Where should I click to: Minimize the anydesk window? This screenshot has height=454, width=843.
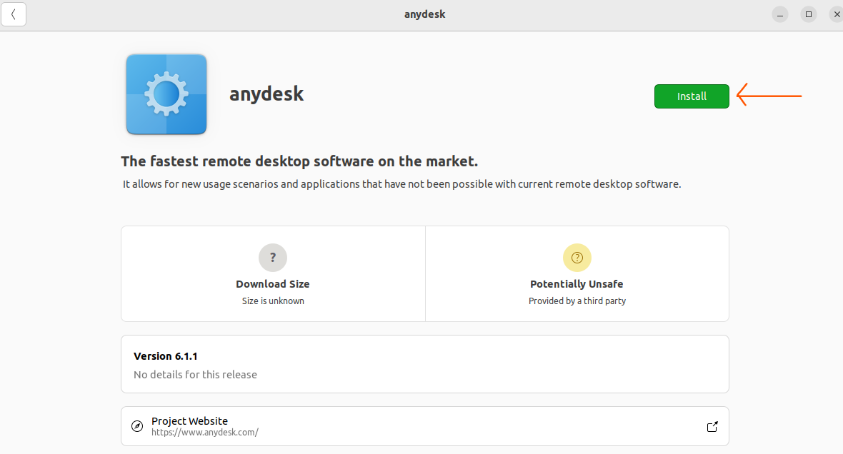point(780,14)
